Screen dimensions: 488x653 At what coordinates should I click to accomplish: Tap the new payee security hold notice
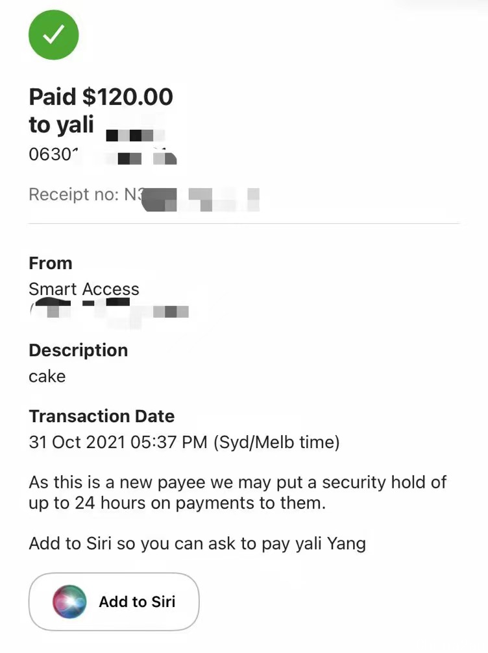[x=238, y=492]
